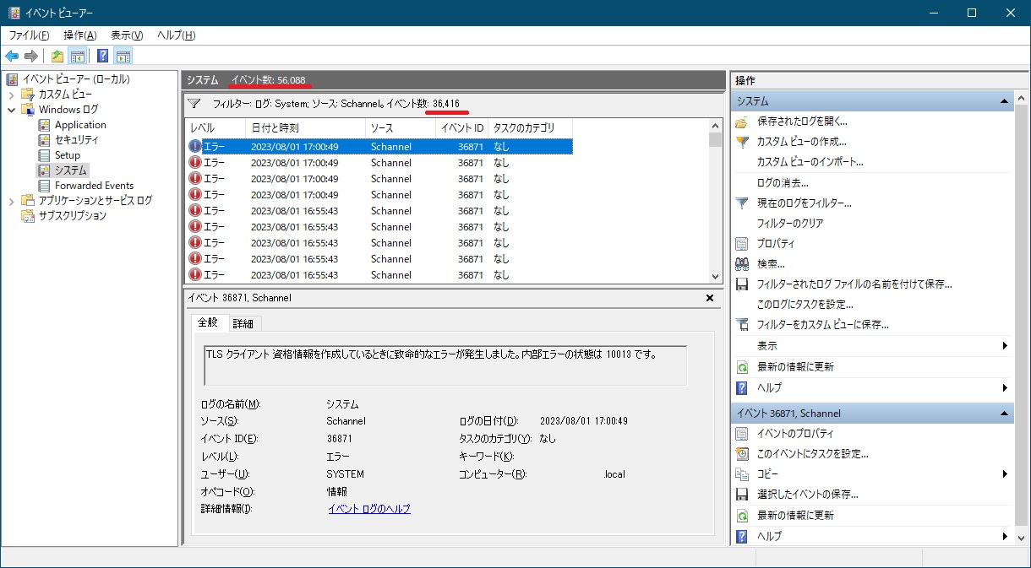
Task: Toggle the console tree visibility
Action: (76, 56)
